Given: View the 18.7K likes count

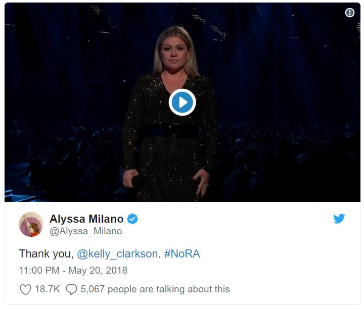Looking at the screenshot, I should click(x=48, y=289).
